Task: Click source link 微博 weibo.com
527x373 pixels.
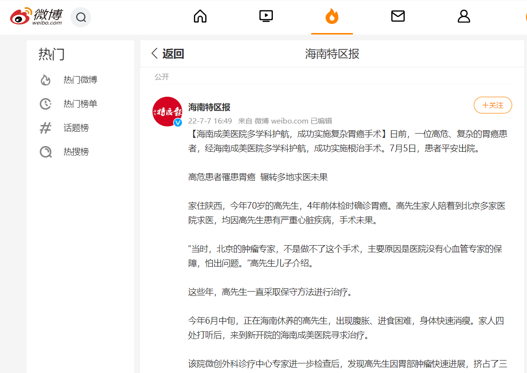Action: pyautogui.click(x=281, y=121)
